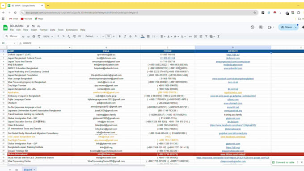Reload the page in browser
Viewport: 304px width, 171px height.
(x=15, y=13)
